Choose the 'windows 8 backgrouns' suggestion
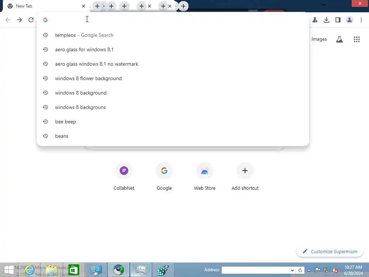 point(173,107)
